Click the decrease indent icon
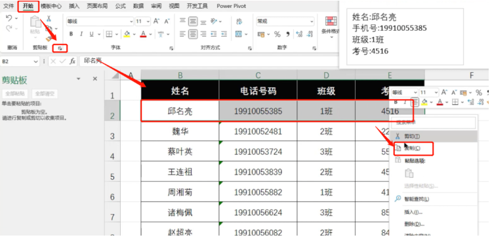This screenshot has width=492, height=250. pos(214,34)
